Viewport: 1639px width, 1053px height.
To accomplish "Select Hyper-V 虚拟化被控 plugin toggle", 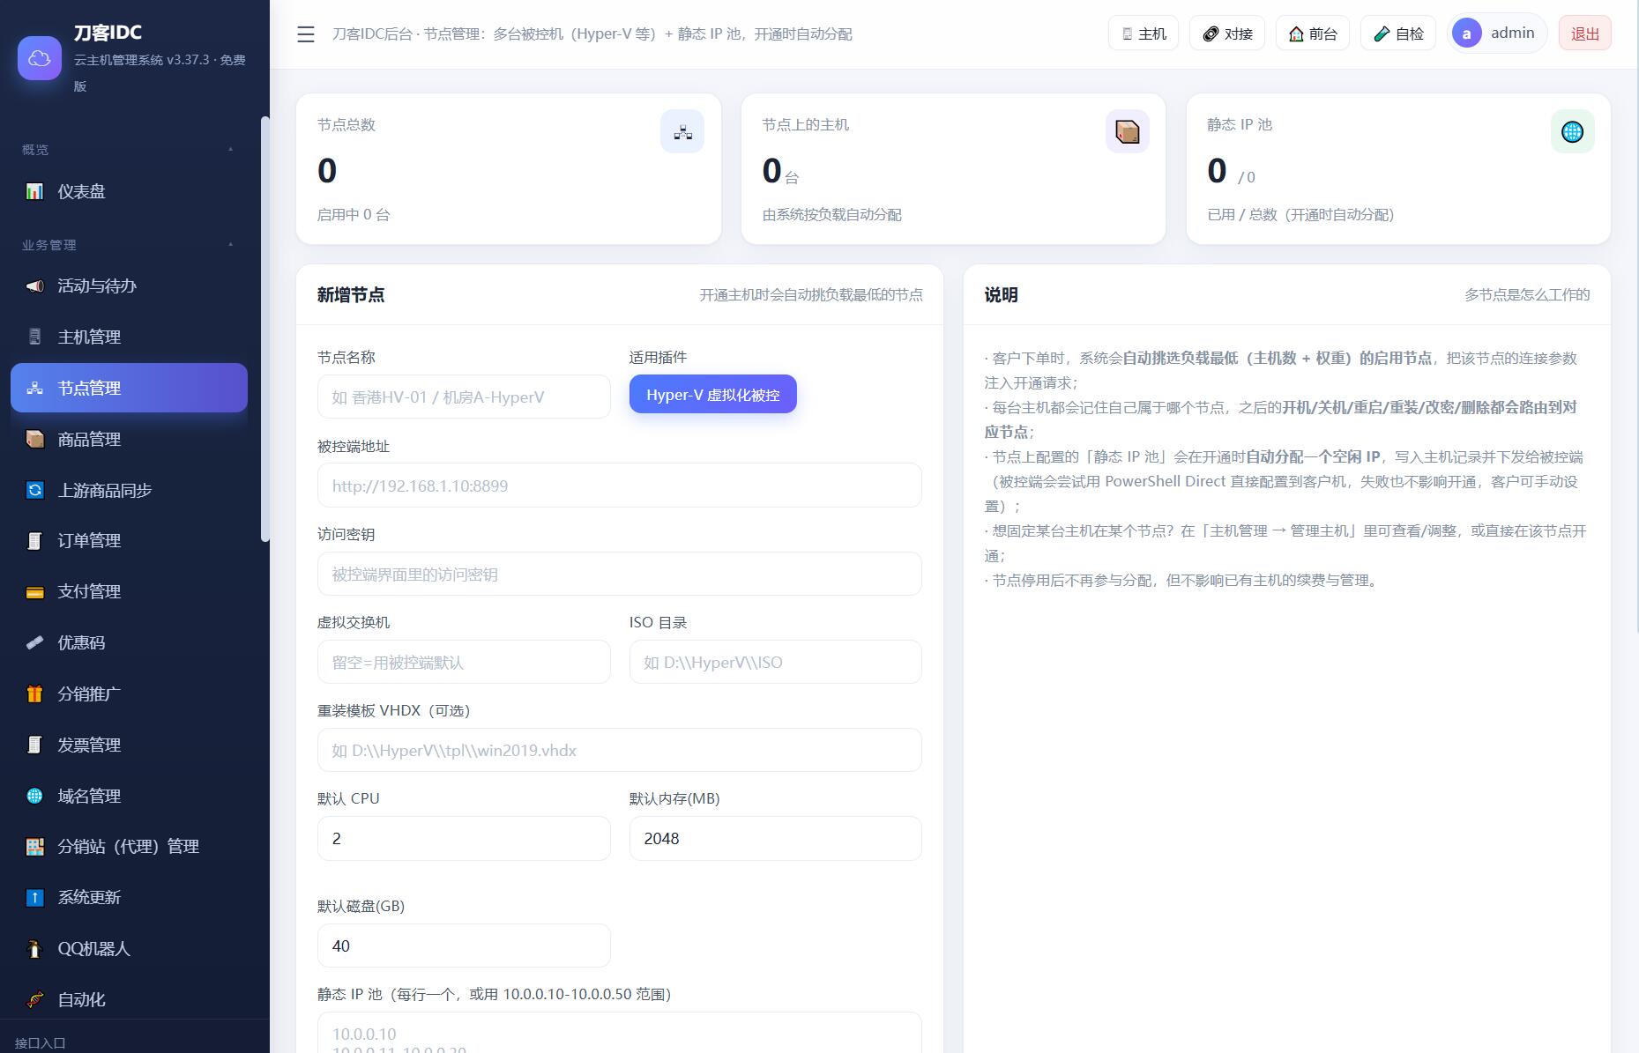I will pyautogui.click(x=713, y=394).
